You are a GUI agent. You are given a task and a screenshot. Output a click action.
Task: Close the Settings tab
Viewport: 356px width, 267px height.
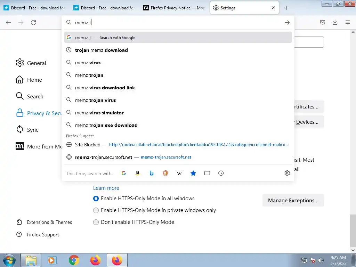[x=273, y=8]
